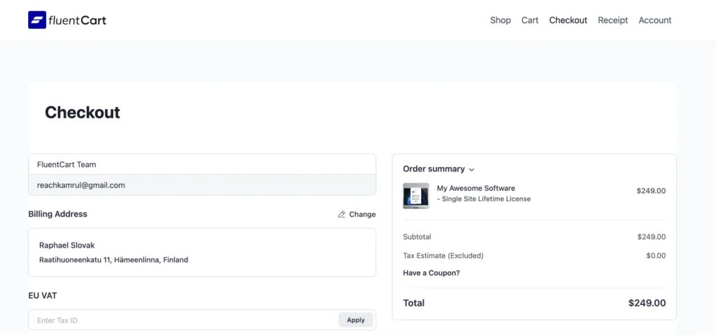Open the Receipt navigation link

point(613,20)
